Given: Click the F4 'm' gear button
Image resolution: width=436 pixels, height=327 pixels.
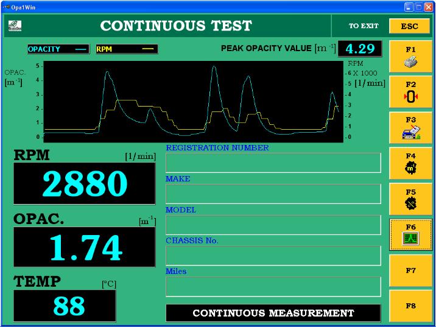Looking at the screenshot, I should [410, 163].
